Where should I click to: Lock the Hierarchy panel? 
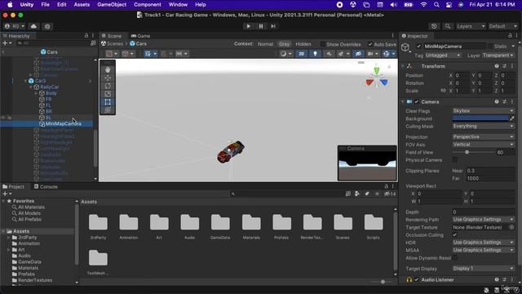point(86,36)
